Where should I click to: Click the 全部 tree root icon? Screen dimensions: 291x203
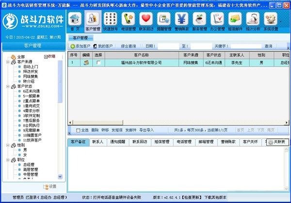coord(14,57)
